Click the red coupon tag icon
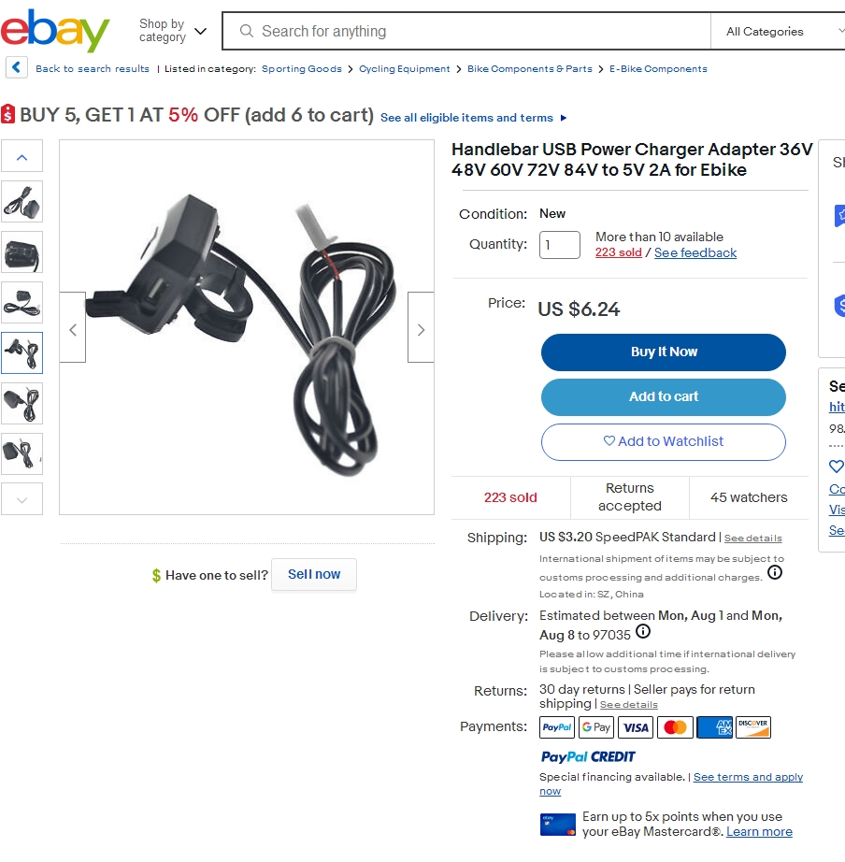 [x=7, y=114]
